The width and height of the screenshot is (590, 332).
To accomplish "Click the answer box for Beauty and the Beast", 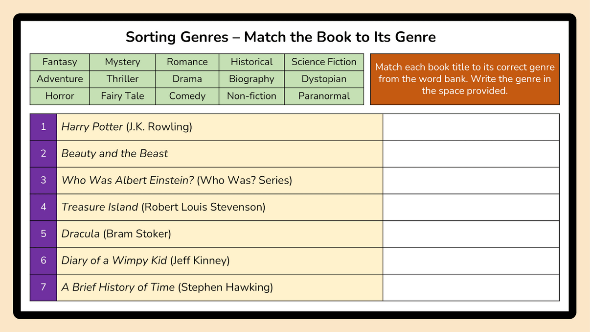I will click(x=471, y=154).
